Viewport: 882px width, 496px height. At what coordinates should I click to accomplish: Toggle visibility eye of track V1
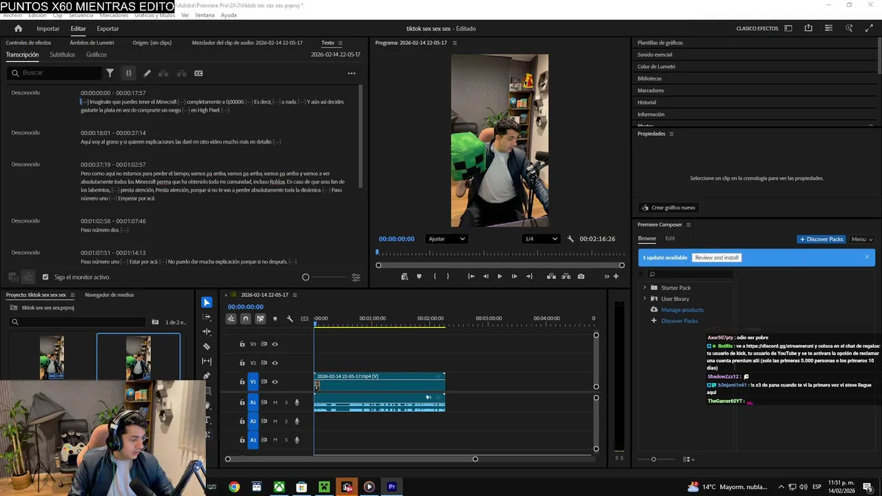coord(275,382)
